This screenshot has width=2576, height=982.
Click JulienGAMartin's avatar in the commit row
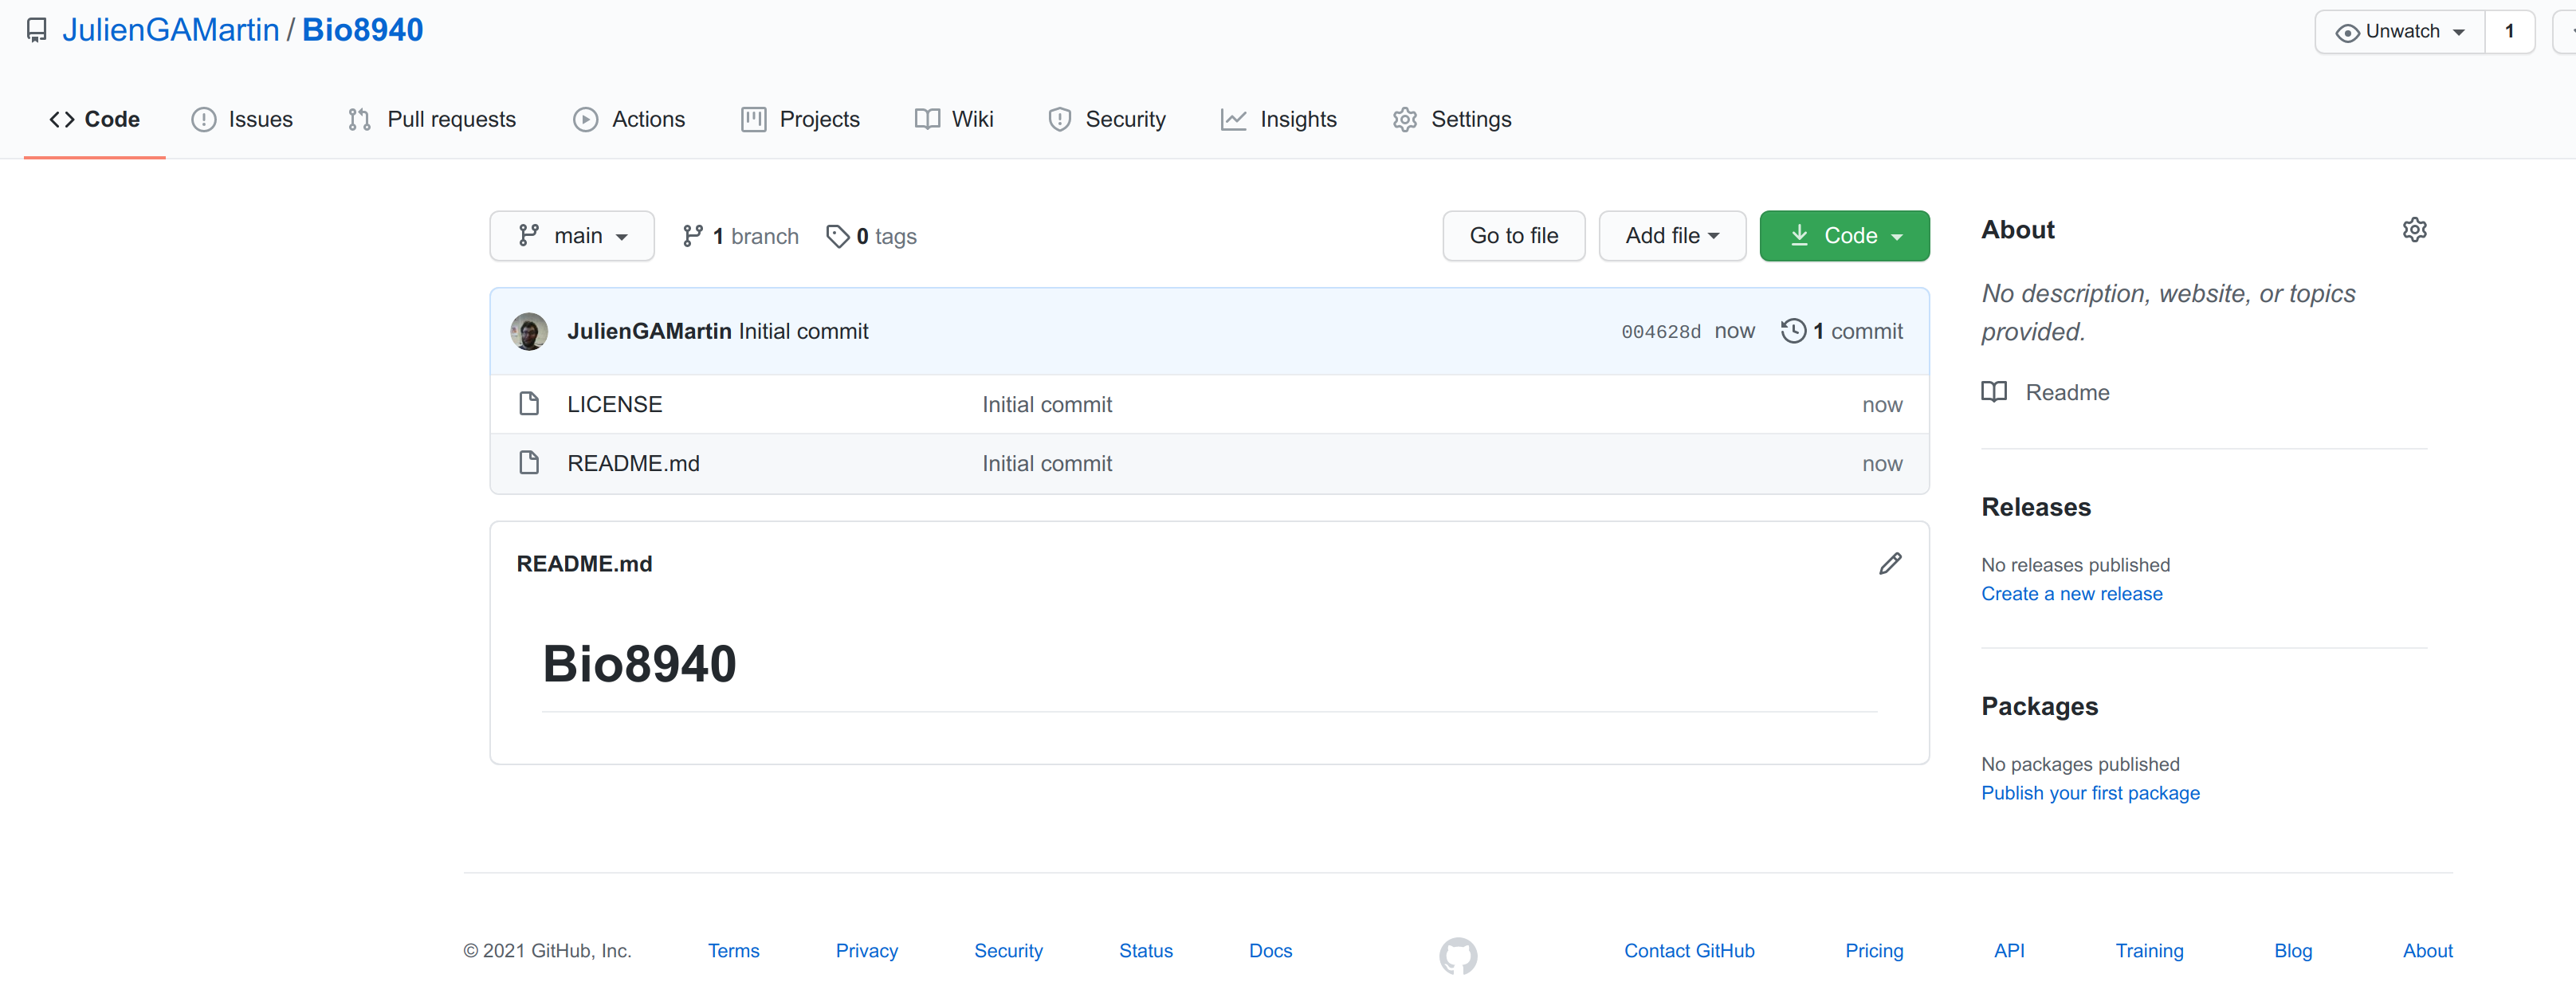point(529,331)
